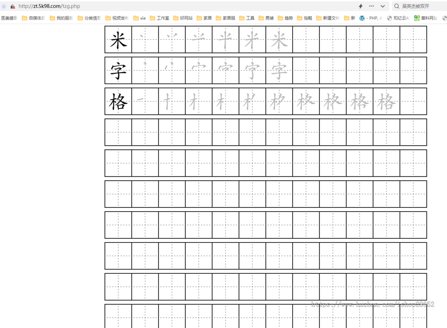
Task: Click the magnifier search icon
Action: point(397,6)
